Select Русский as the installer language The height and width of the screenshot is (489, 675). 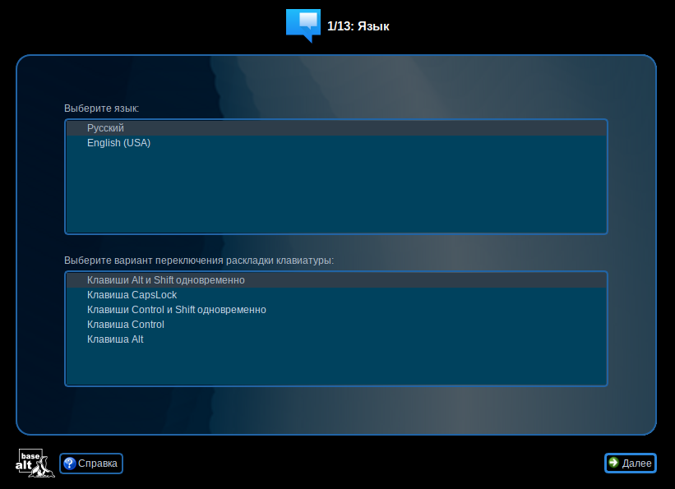click(105, 128)
